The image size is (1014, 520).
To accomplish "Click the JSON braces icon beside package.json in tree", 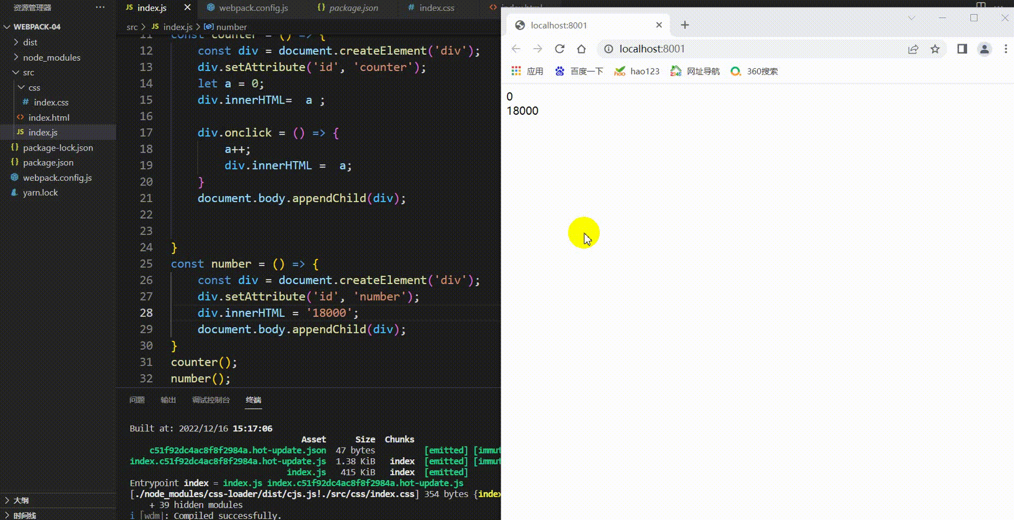I will tap(15, 162).
